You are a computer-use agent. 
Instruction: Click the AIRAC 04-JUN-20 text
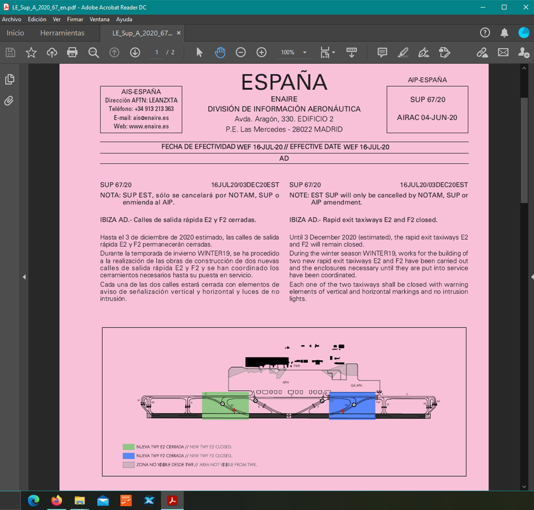click(427, 117)
